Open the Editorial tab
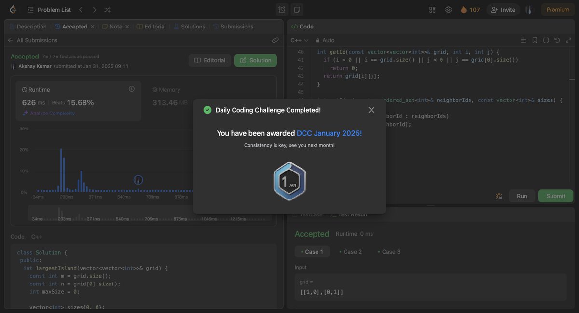The width and height of the screenshot is (579, 313). [151, 27]
